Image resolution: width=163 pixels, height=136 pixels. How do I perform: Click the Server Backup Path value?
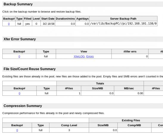point(123,24)
